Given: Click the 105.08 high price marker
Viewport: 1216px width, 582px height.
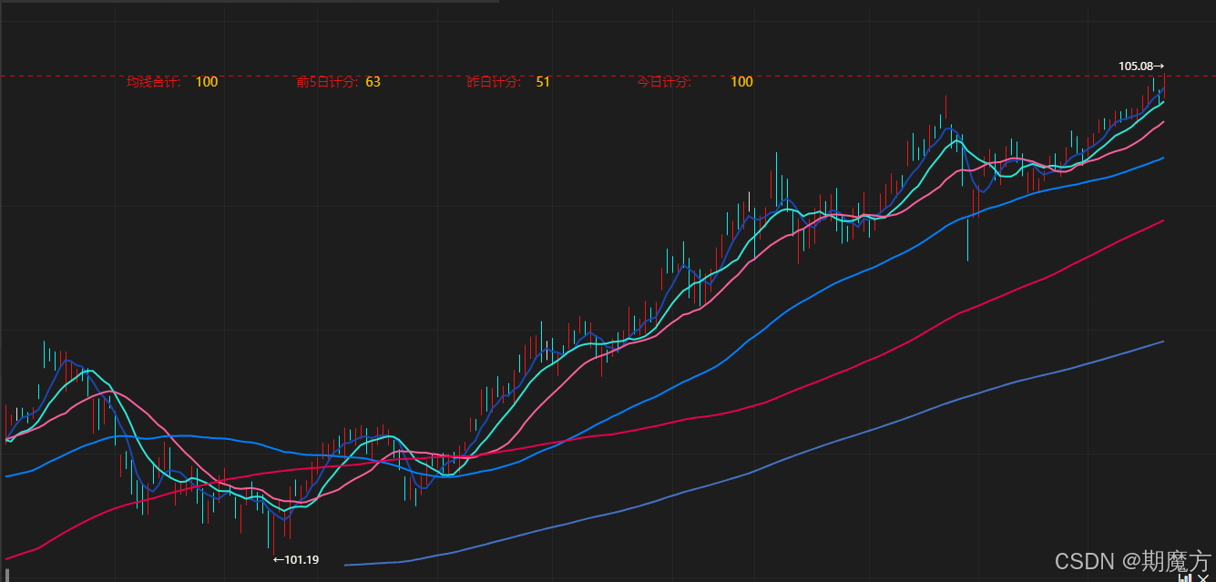Looking at the screenshot, I should click(x=1141, y=66).
